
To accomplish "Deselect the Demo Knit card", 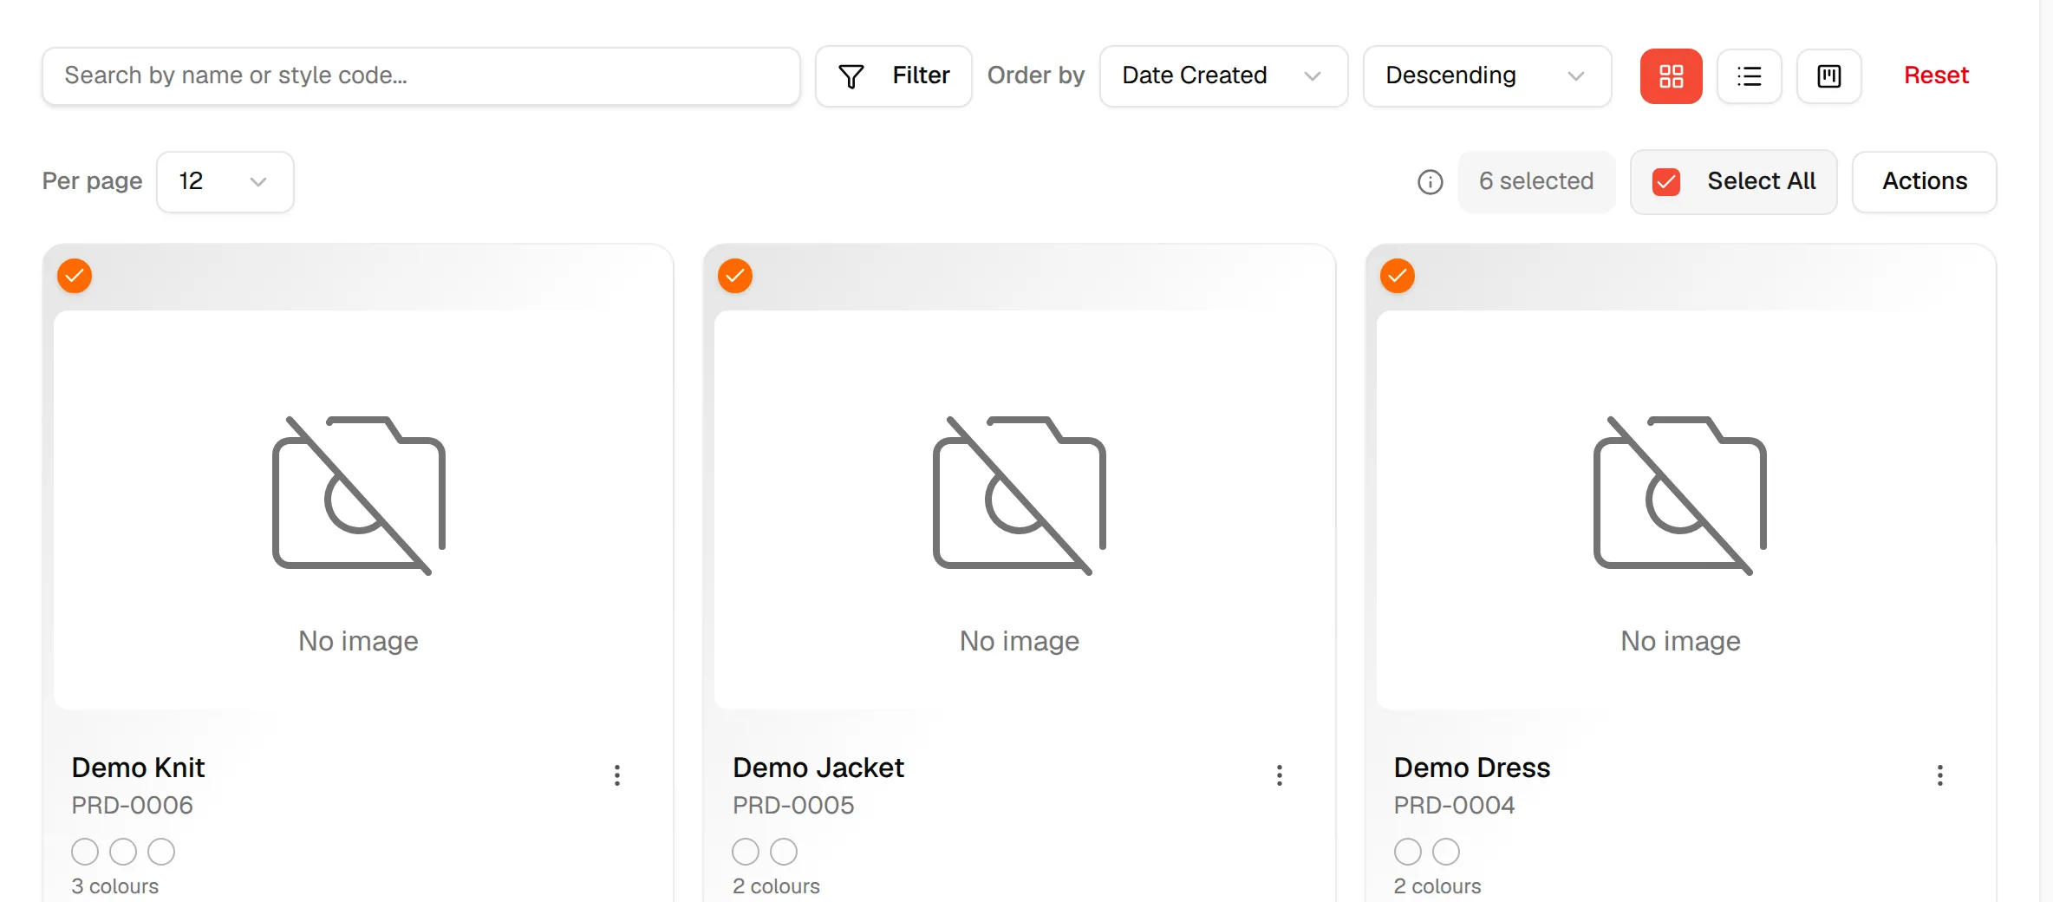I will [75, 276].
